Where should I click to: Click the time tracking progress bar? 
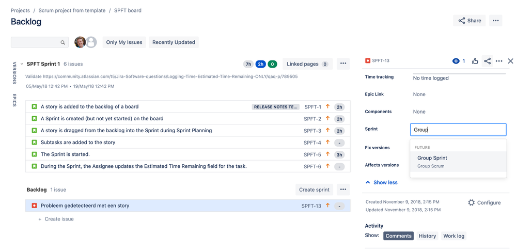(459, 74)
